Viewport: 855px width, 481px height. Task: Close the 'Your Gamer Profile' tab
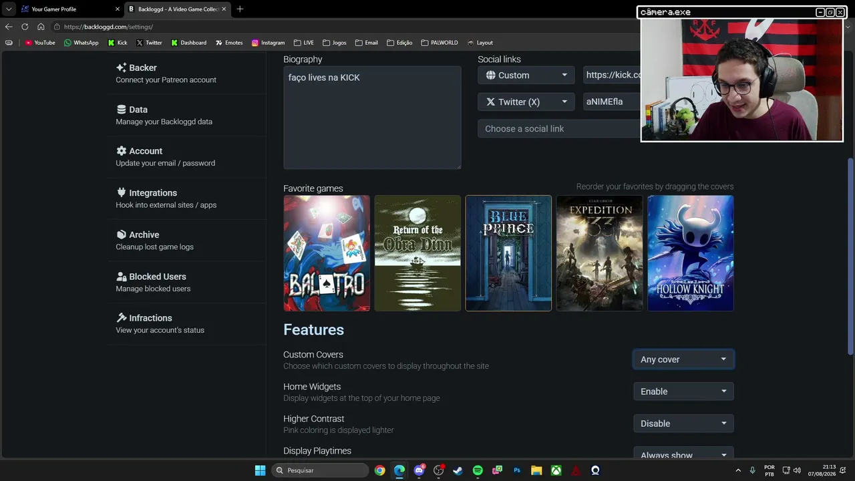pos(118,9)
